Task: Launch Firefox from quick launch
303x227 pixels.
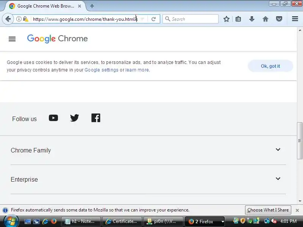Action: pyautogui.click(x=53, y=221)
